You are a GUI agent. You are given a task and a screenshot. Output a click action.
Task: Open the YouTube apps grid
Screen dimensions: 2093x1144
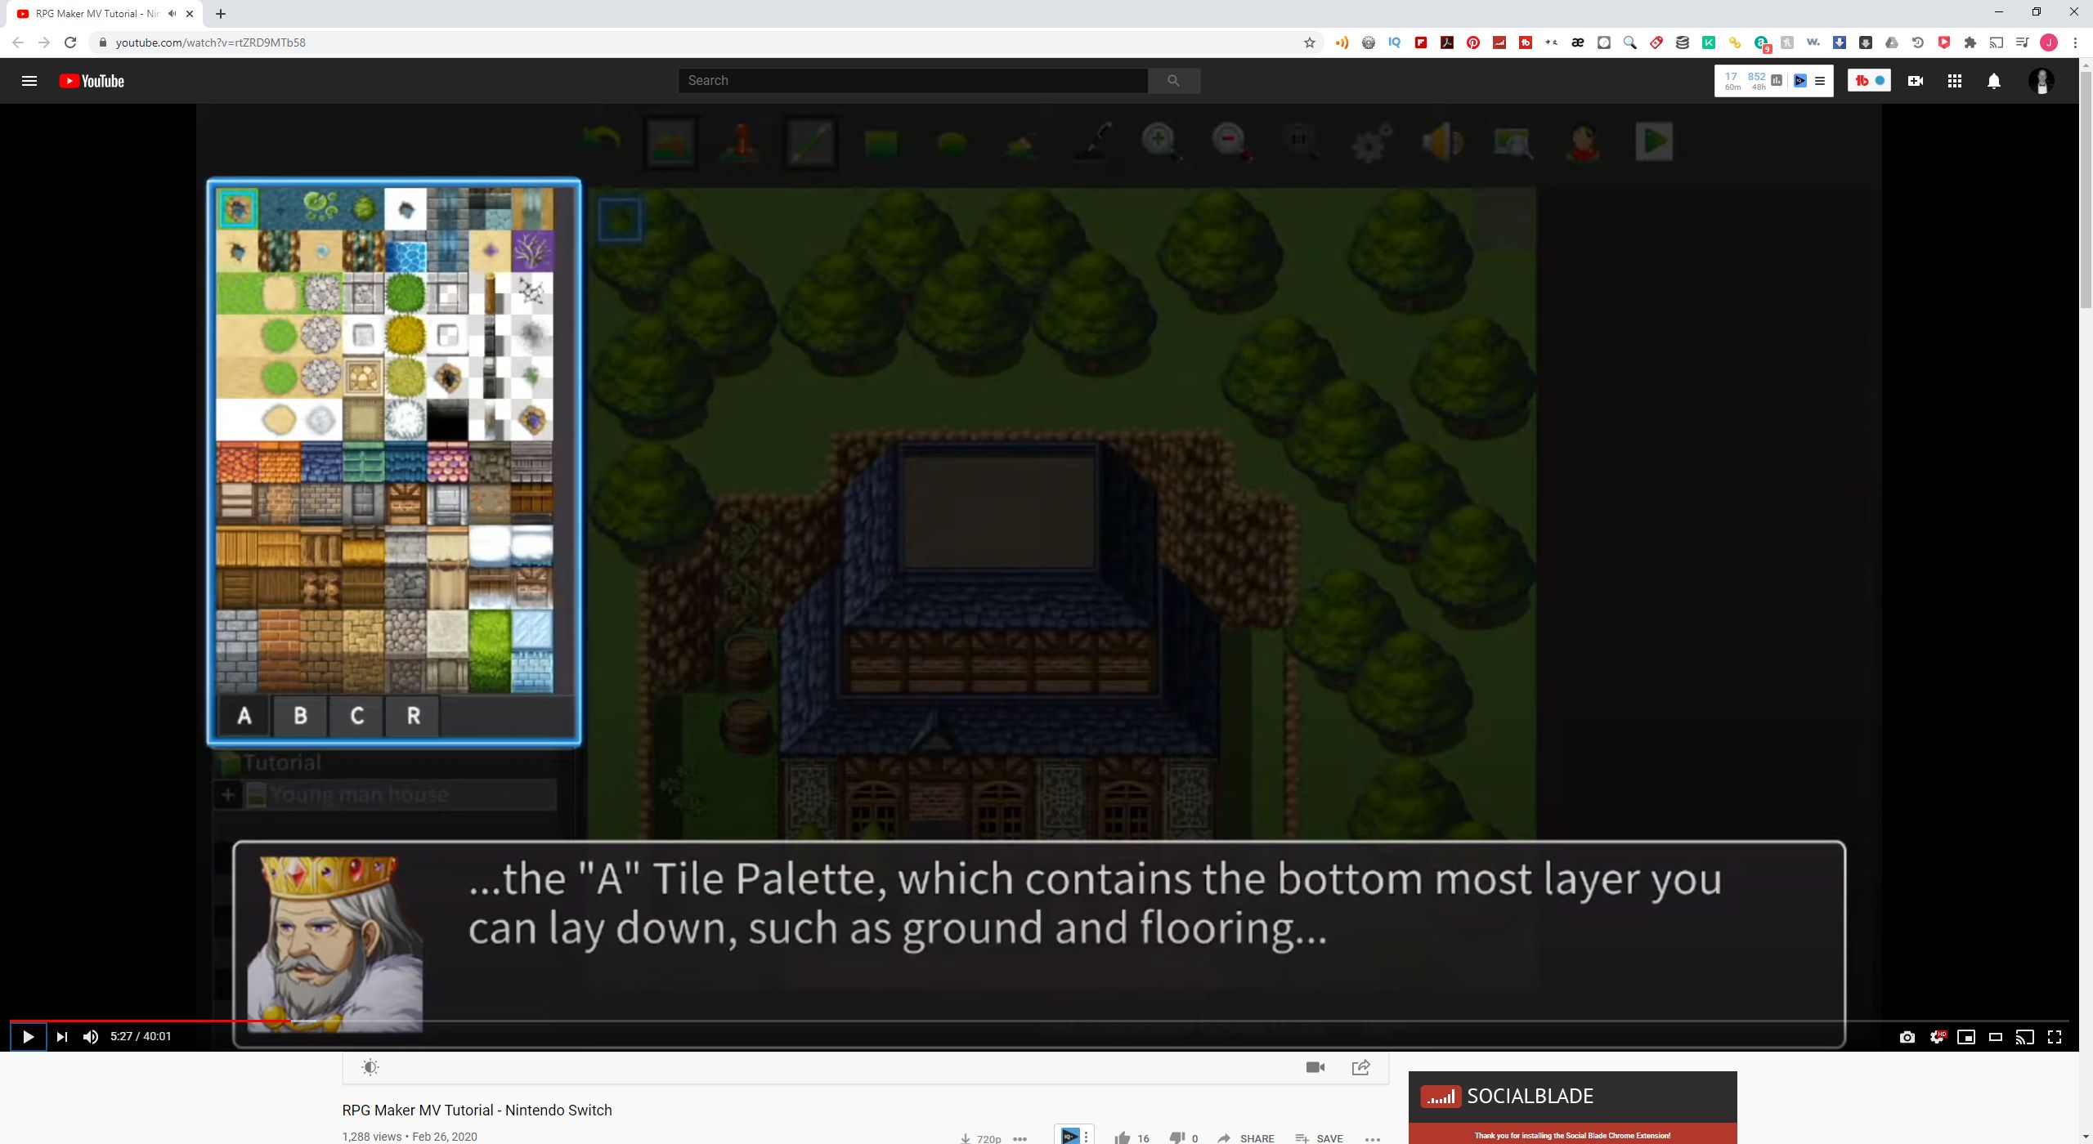tap(1955, 81)
